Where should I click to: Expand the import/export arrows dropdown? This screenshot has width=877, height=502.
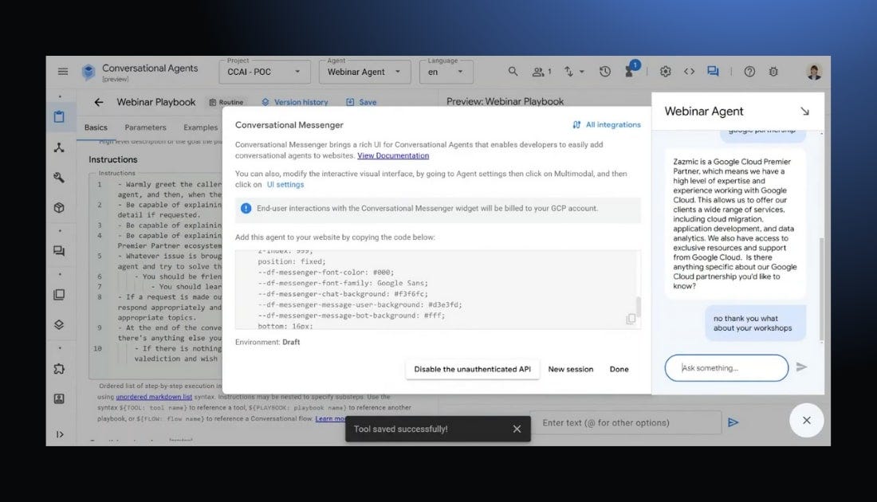click(573, 72)
